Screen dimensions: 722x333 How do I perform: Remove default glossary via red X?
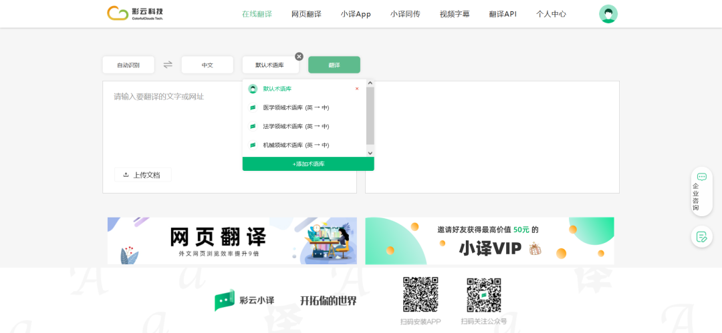pos(357,89)
